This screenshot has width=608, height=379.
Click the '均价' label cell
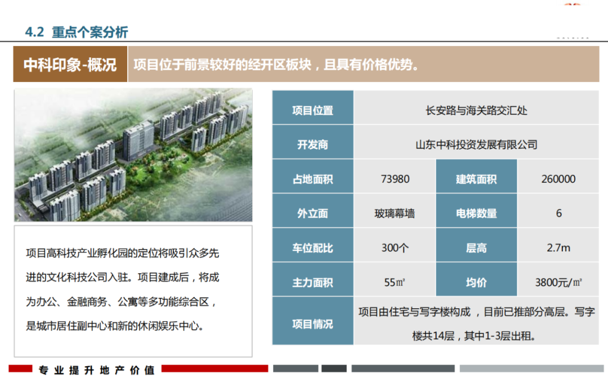click(477, 279)
